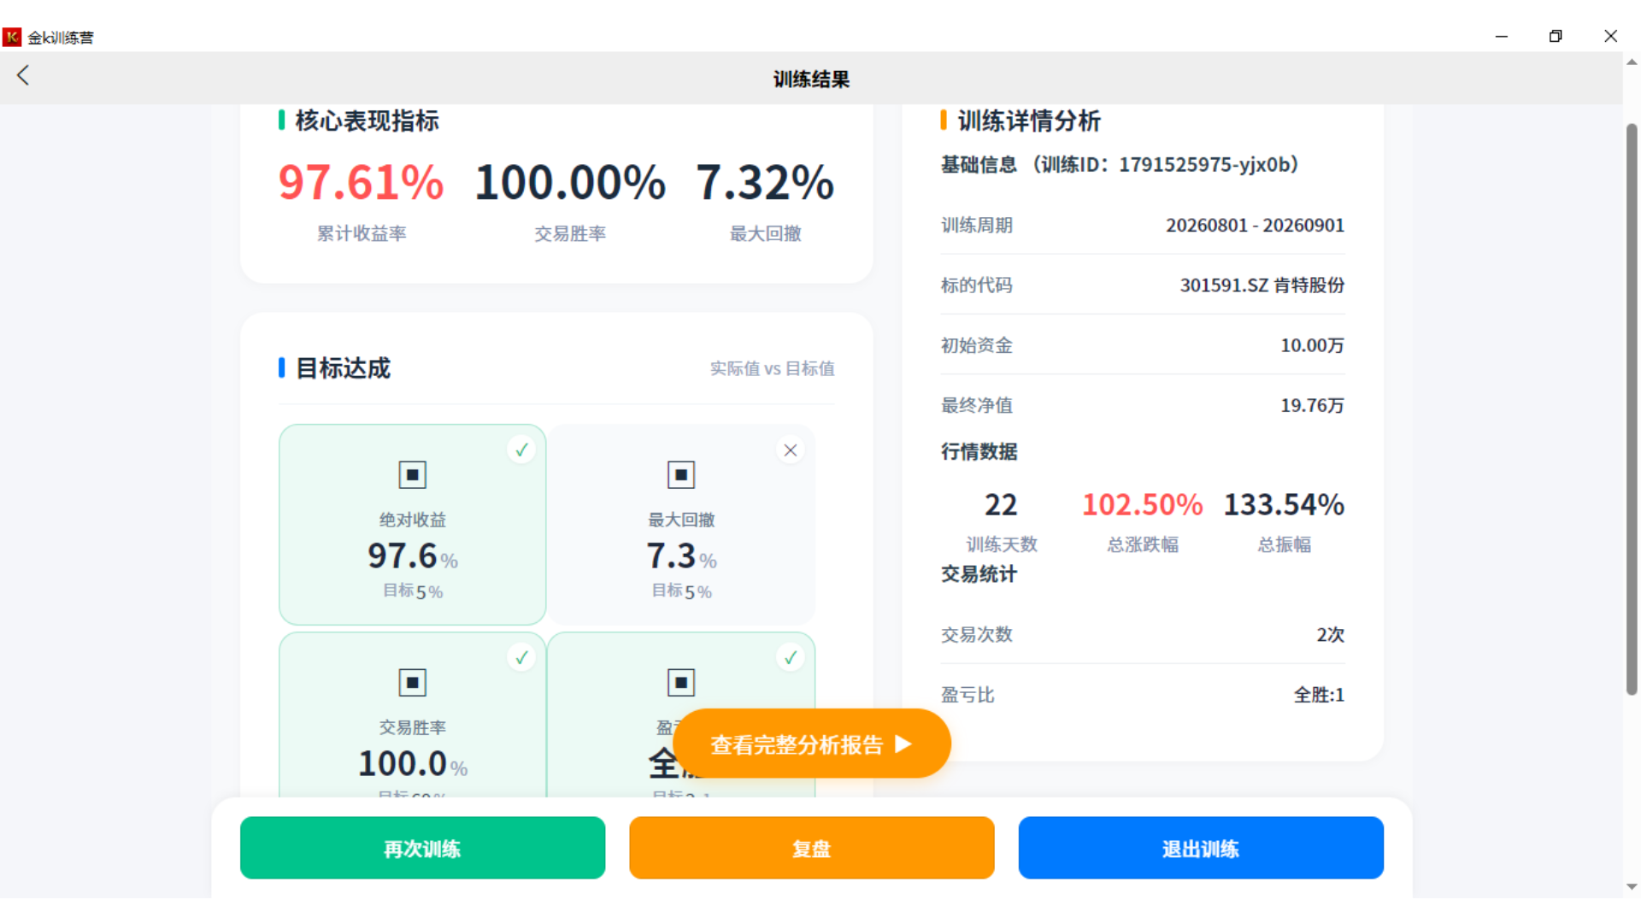The height and width of the screenshot is (923, 1641).
Task: Start training again with 再次训练
Action: click(x=422, y=848)
